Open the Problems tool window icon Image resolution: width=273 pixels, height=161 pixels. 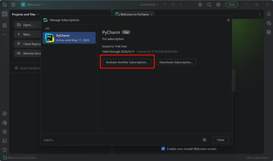(x=5, y=150)
